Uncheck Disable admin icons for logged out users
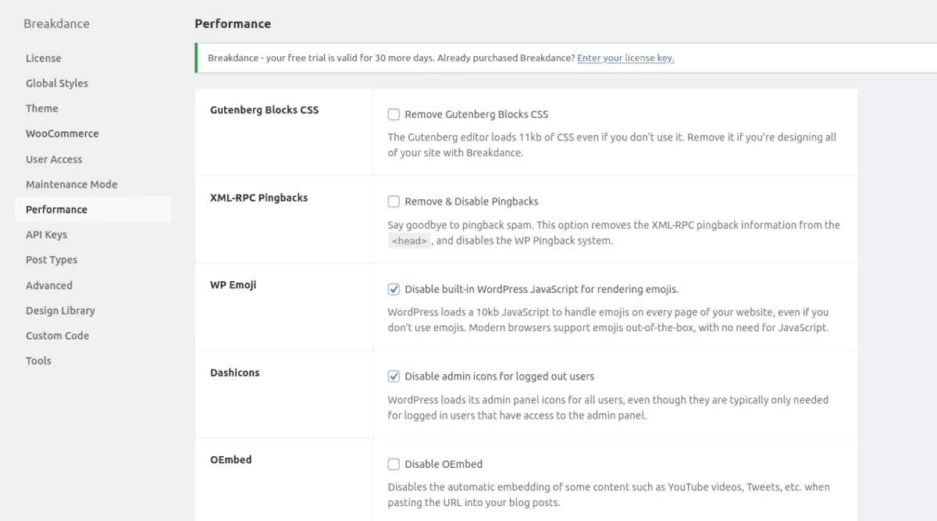Image resolution: width=937 pixels, height=521 pixels. pos(394,376)
